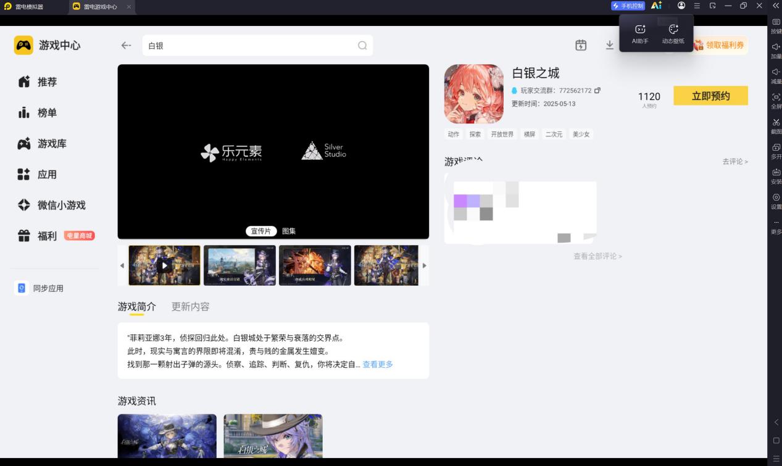
Task: Switch to the 雷电游戏中心 tab
Action: [99, 7]
